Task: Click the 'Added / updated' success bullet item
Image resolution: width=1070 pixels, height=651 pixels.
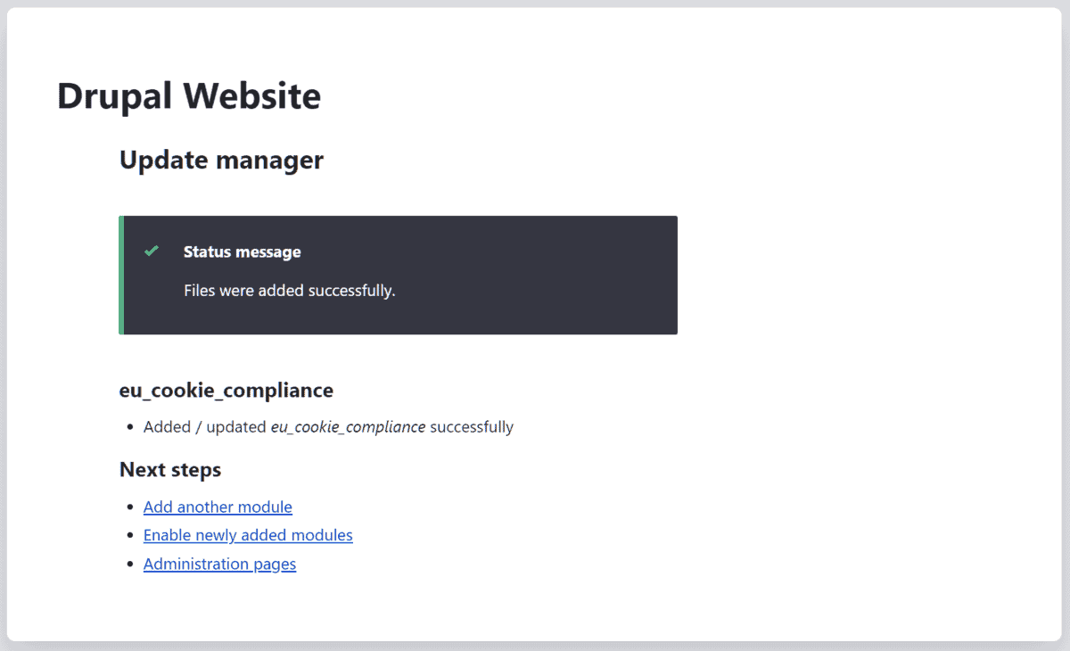Action: (x=328, y=426)
